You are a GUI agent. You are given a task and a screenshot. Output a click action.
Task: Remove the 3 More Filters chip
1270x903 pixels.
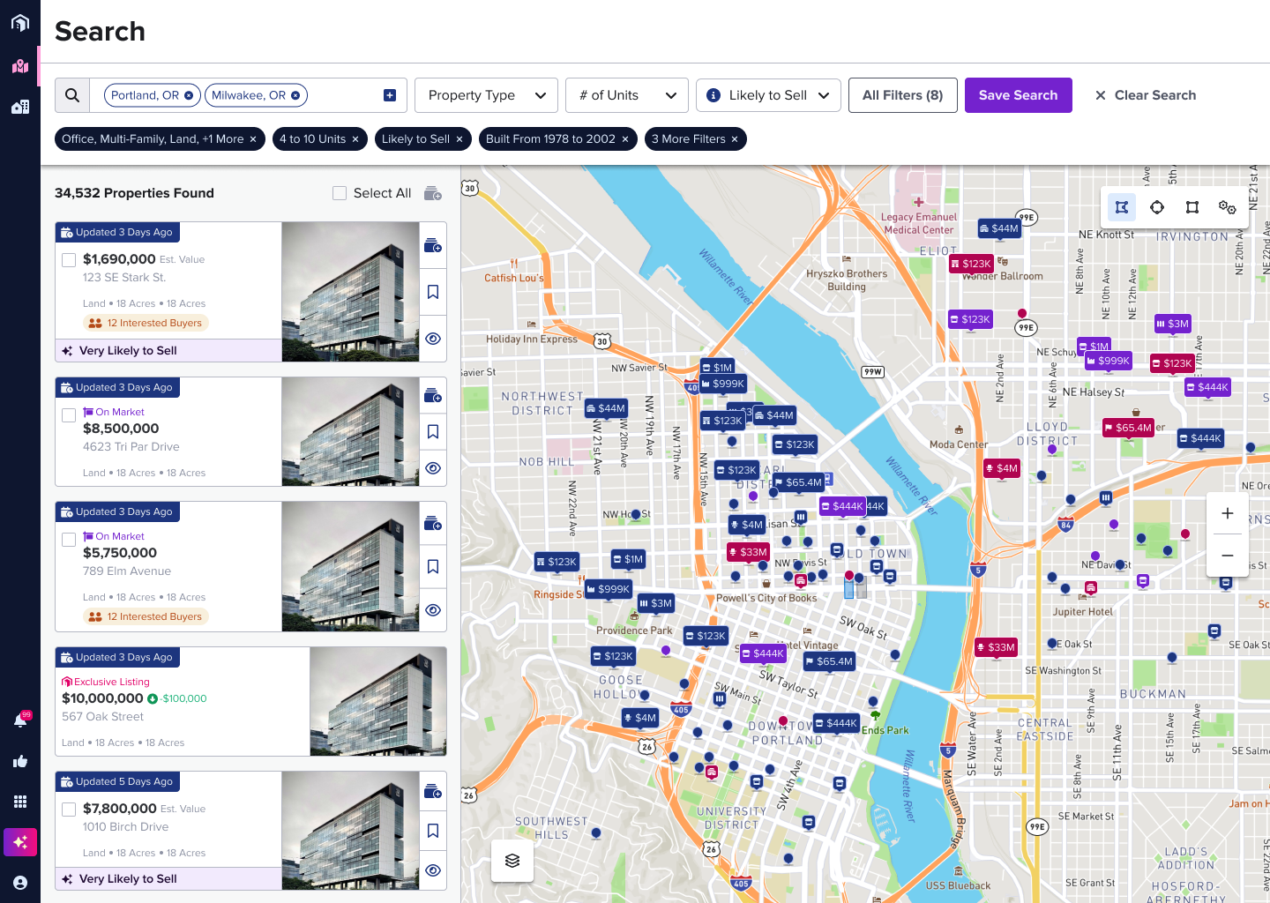pyautogui.click(x=735, y=139)
